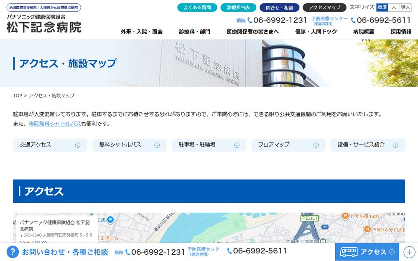Click chevron icon in 駐車場・駐輪場 button
The height and width of the screenshot is (261, 418).
237,145
